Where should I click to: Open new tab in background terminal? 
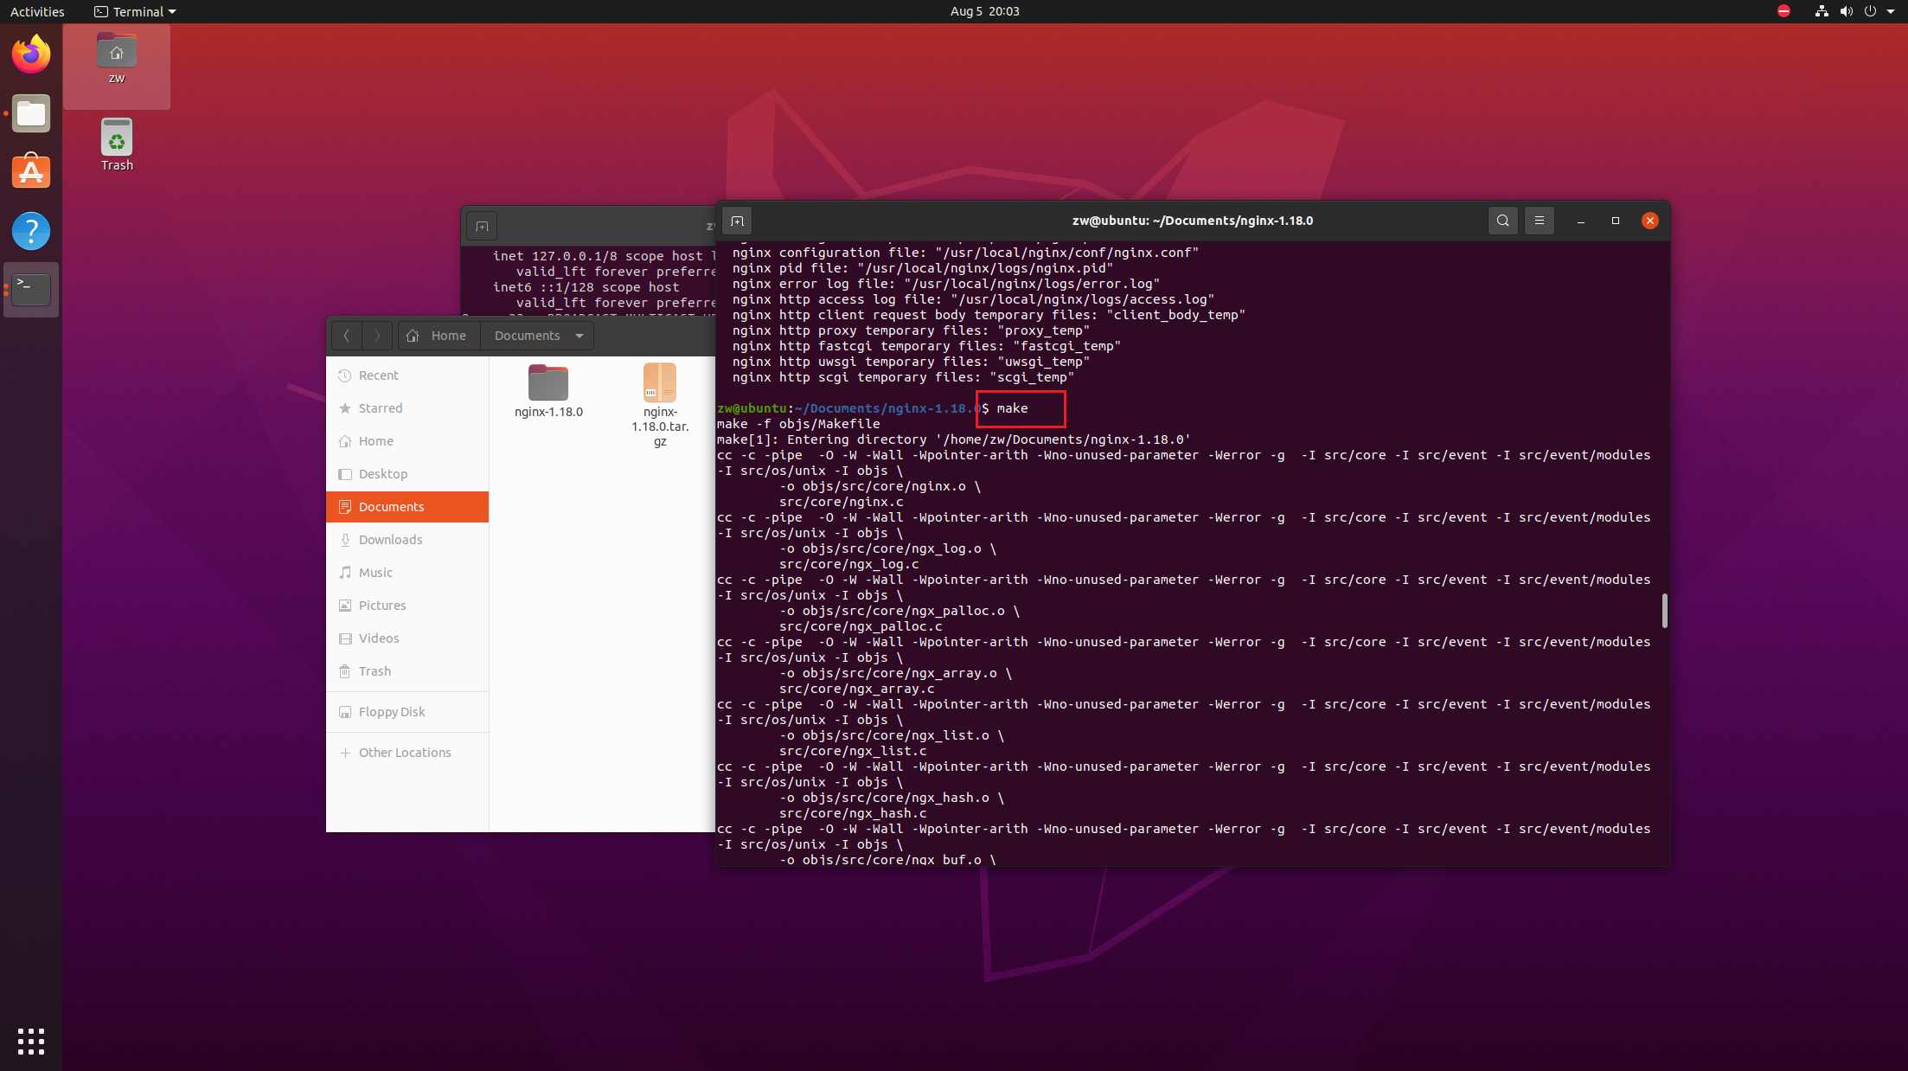(x=482, y=227)
